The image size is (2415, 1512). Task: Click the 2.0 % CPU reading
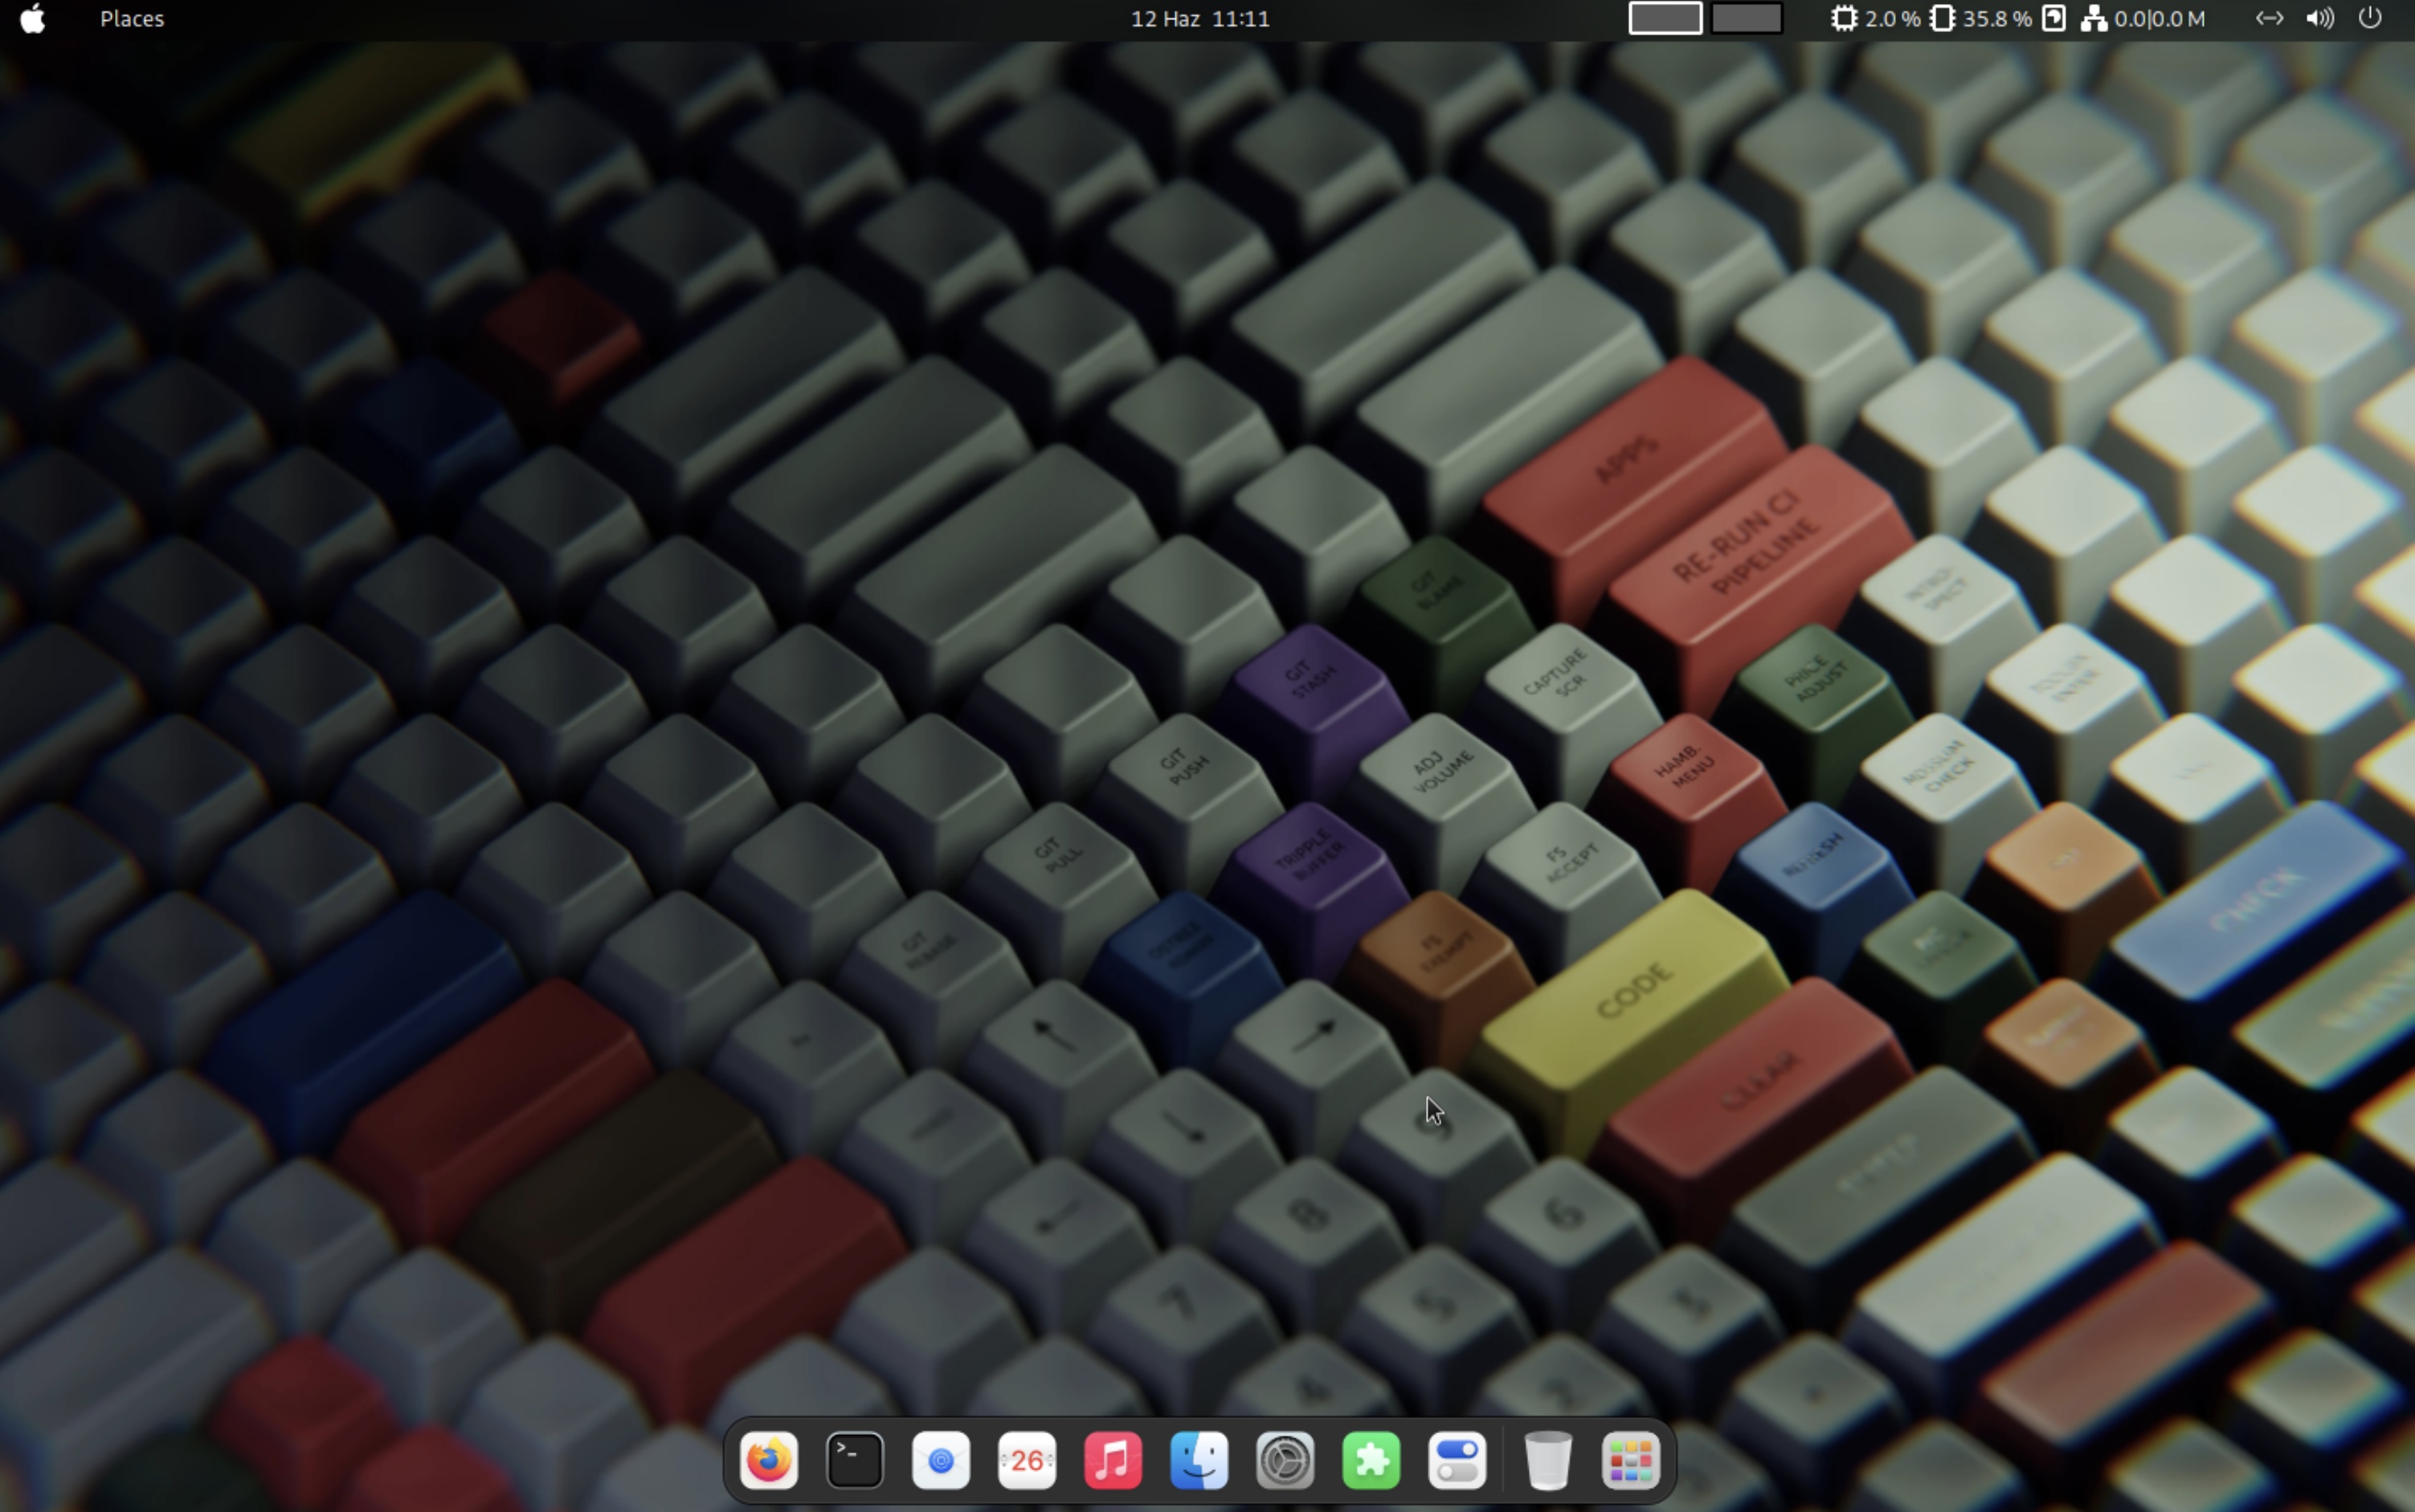point(1892,18)
